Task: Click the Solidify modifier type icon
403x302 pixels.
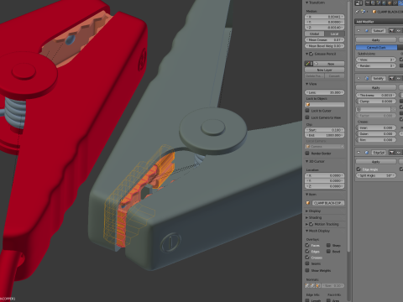Action: (x=367, y=78)
